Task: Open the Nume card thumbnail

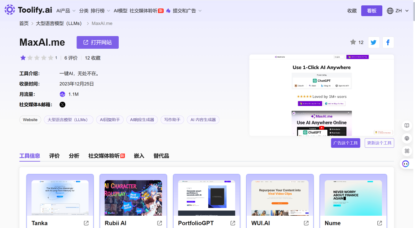Action: point(354,198)
